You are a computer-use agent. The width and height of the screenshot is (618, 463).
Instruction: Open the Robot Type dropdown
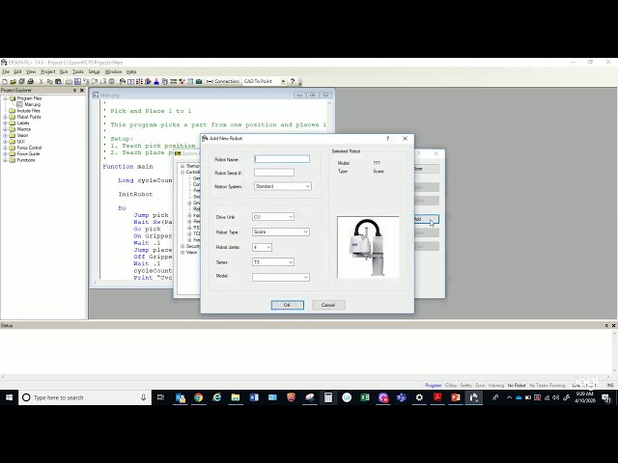305,231
